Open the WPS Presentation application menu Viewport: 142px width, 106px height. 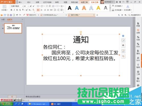coord(8,2)
